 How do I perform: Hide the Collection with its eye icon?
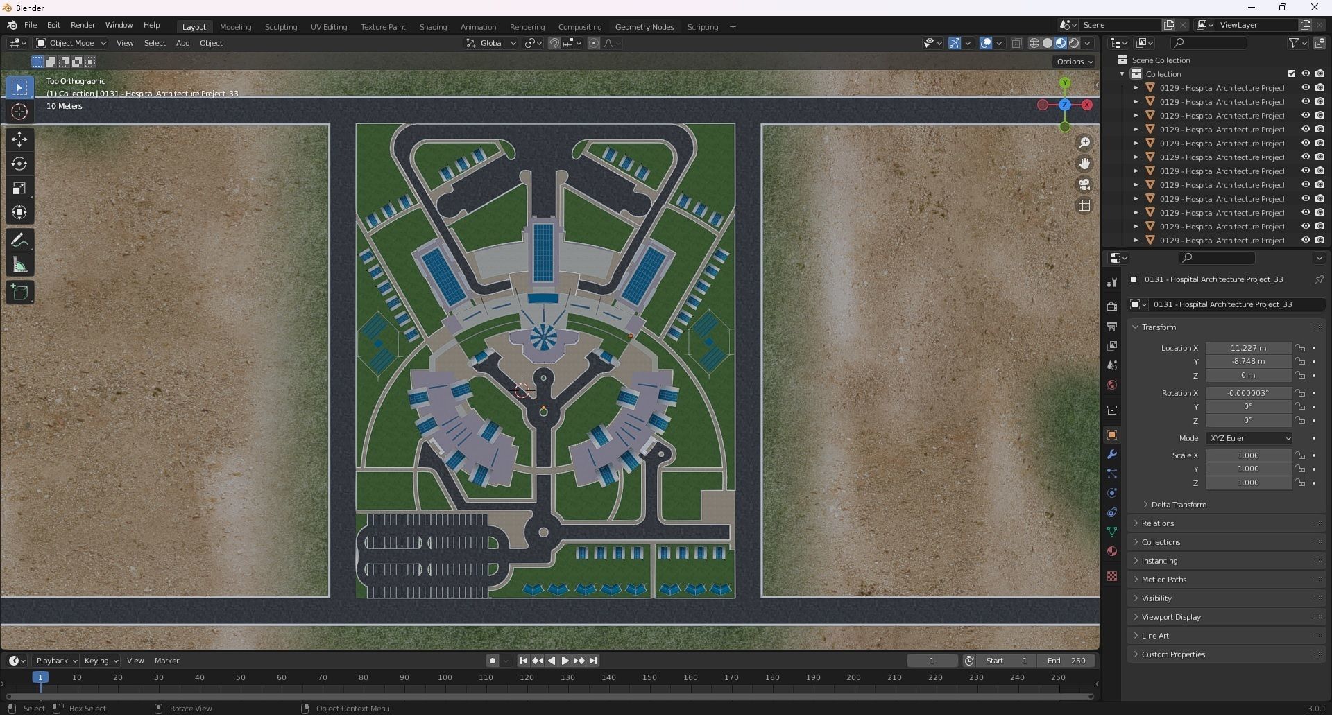(x=1306, y=73)
